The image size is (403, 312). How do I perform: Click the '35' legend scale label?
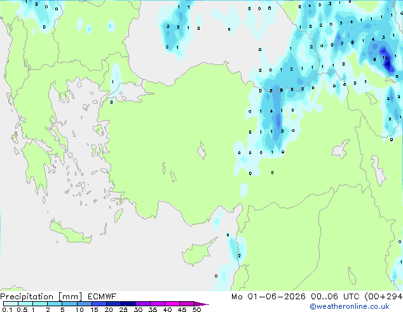pyautogui.click(x=153, y=309)
